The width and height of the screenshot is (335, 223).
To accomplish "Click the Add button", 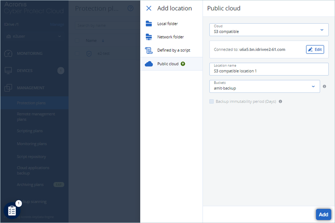I will click(x=323, y=214).
